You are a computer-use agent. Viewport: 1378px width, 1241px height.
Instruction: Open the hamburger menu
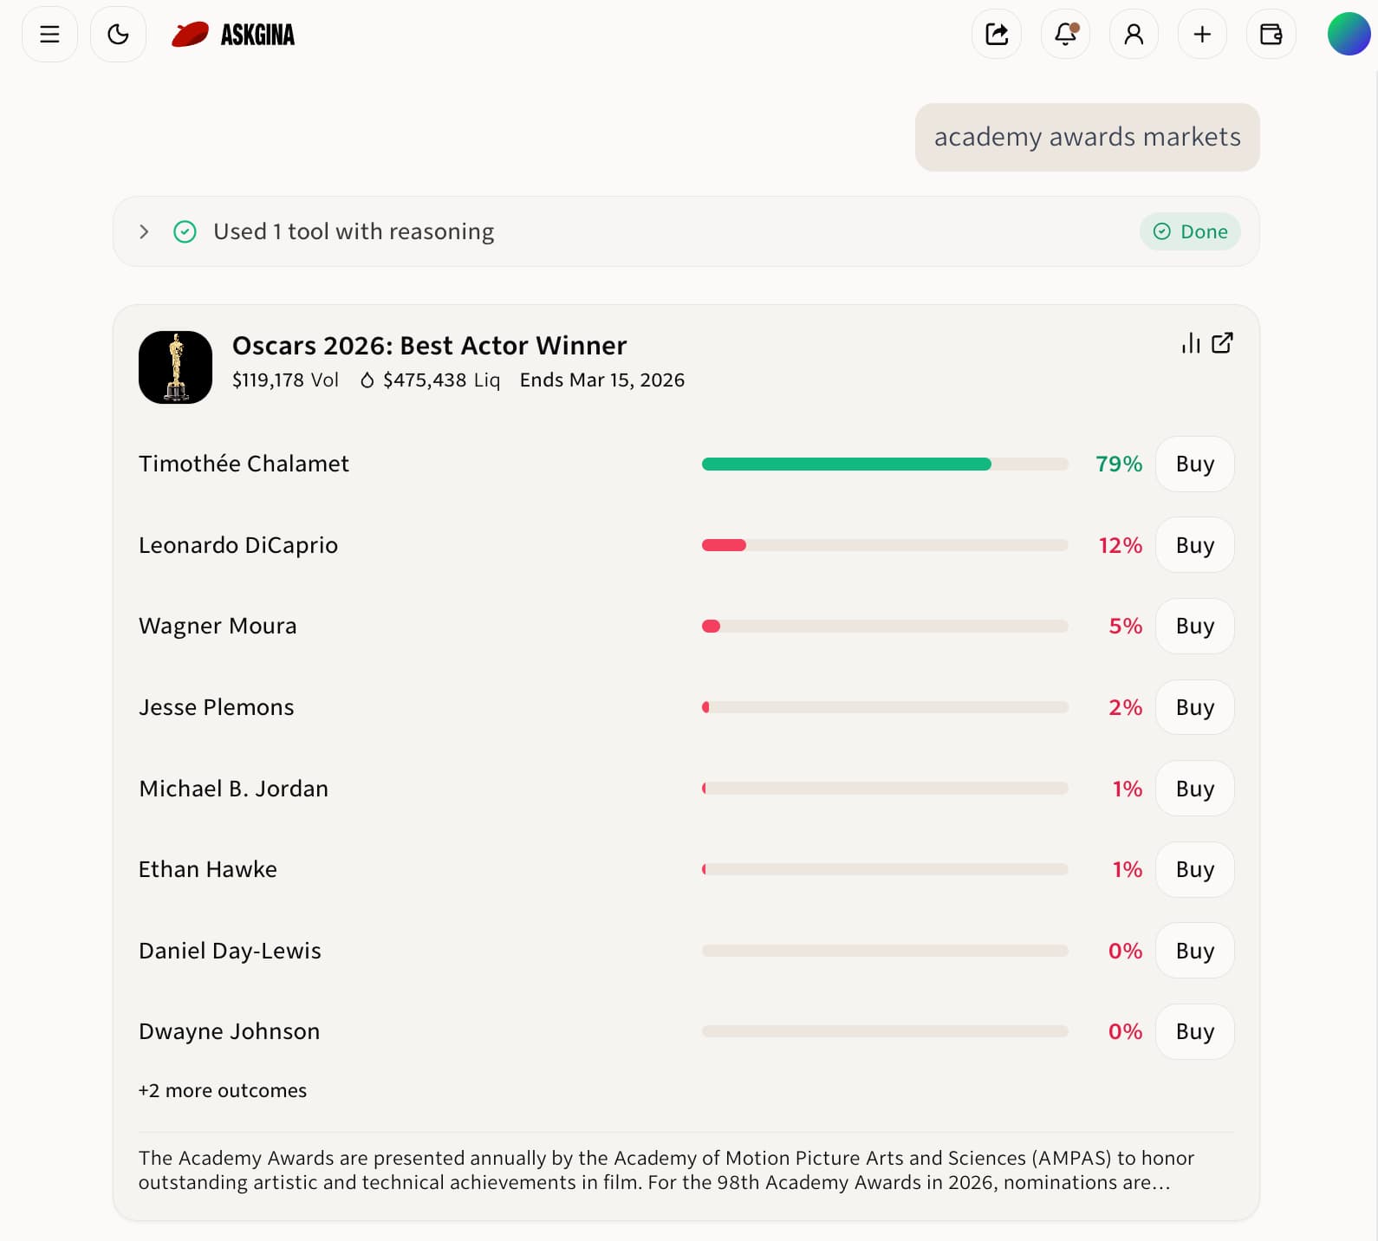click(x=49, y=35)
